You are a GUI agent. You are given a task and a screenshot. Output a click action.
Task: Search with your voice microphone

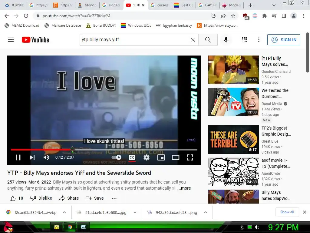pyautogui.click(x=226, y=40)
